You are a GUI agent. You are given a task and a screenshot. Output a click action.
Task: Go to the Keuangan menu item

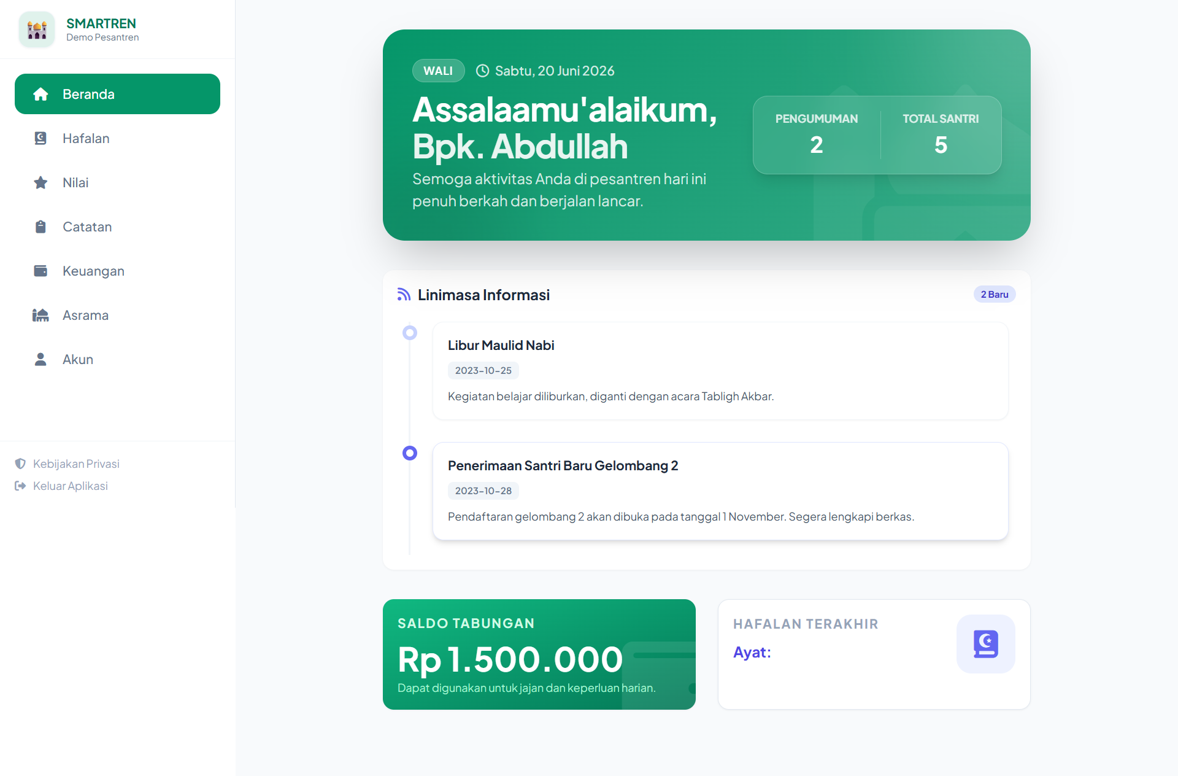pos(117,271)
